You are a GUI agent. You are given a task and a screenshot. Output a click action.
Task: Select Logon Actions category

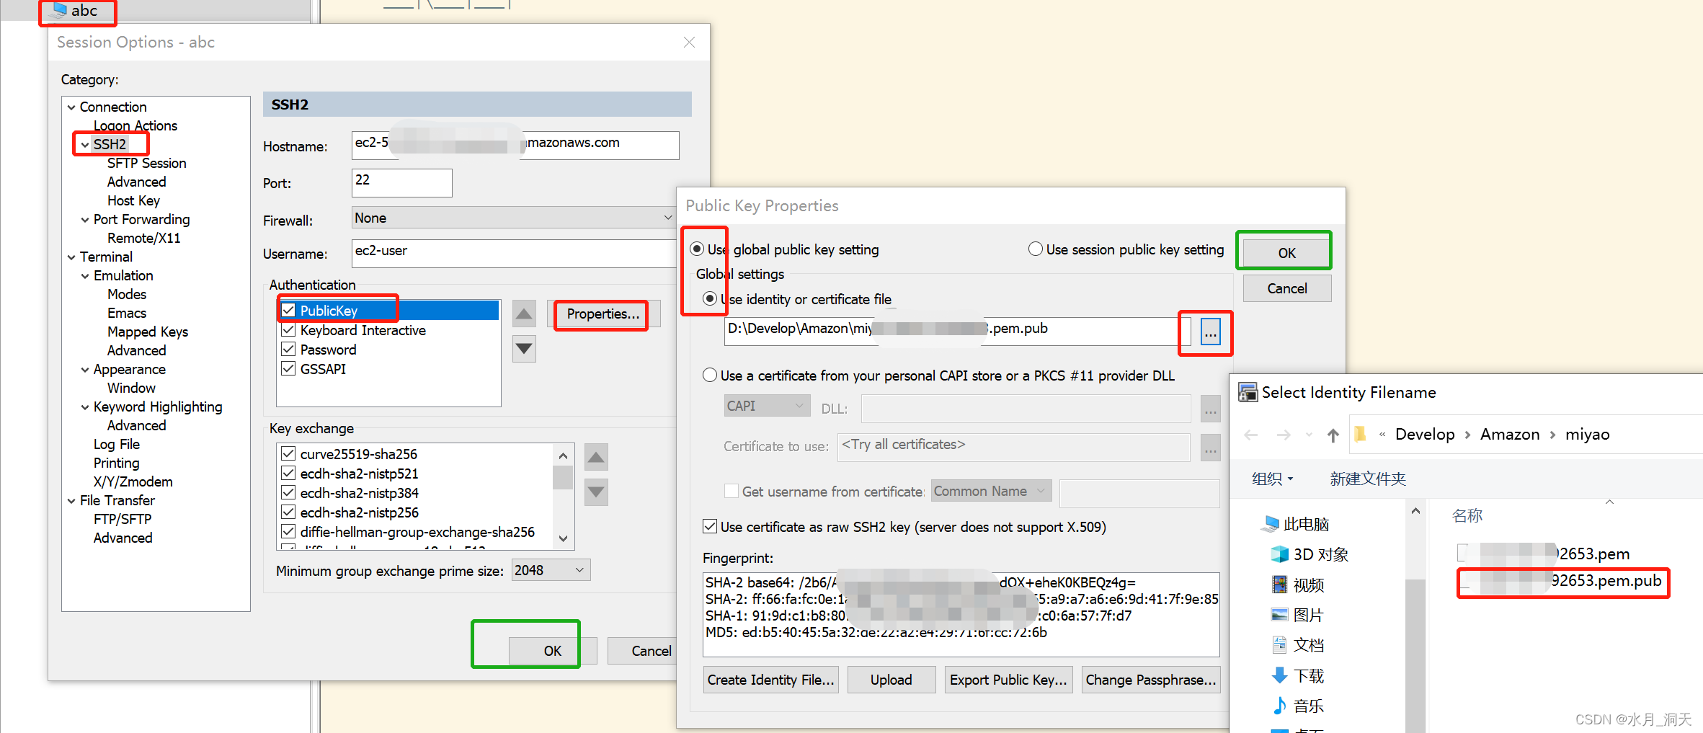135,126
